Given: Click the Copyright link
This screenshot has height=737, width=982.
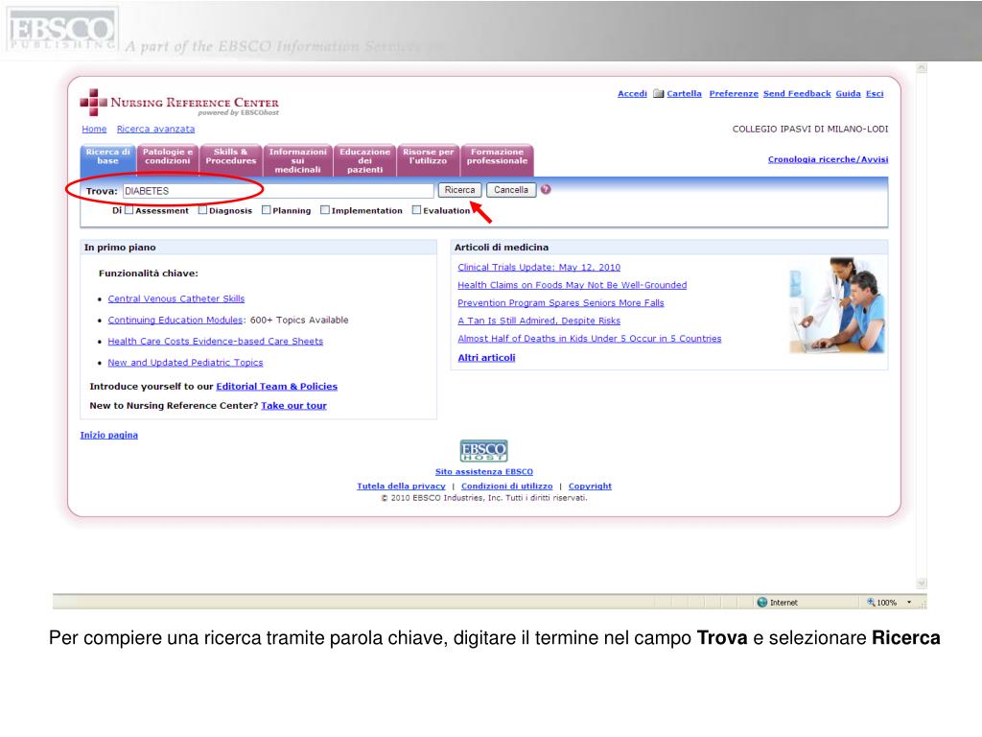Looking at the screenshot, I should (x=590, y=486).
